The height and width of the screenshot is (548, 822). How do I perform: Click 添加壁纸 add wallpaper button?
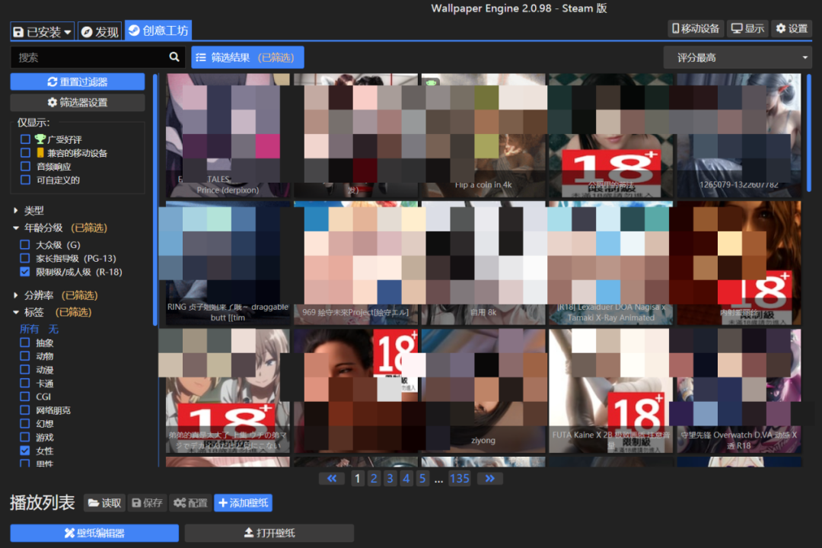coord(244,503)
